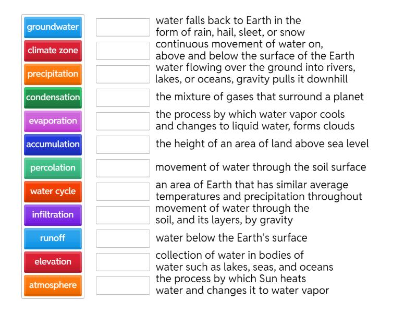Select the accumulation tile
This screenshot has height=313, width=417.
click(52, 145)
